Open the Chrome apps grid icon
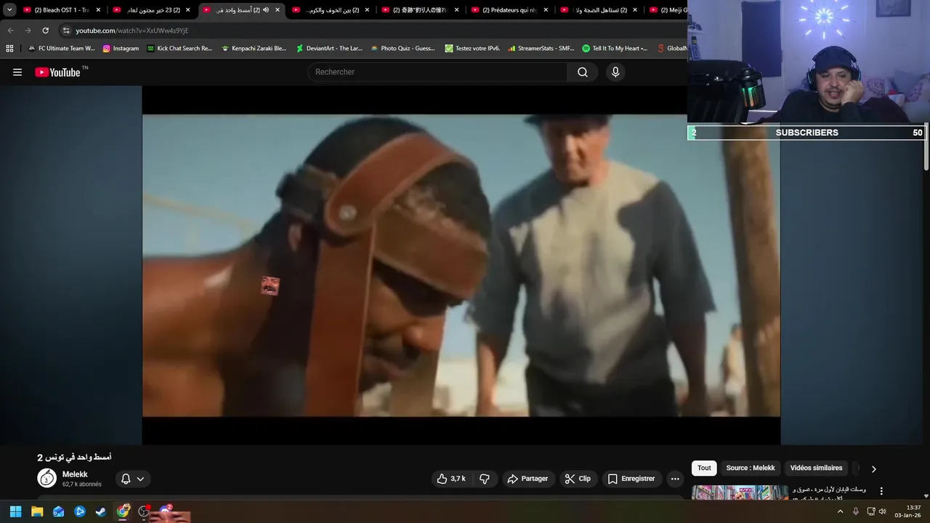This screenshot has width=930, height=523. pos(9,49)
